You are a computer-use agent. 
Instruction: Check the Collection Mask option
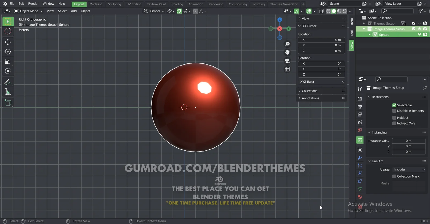[x=394, y=176]
